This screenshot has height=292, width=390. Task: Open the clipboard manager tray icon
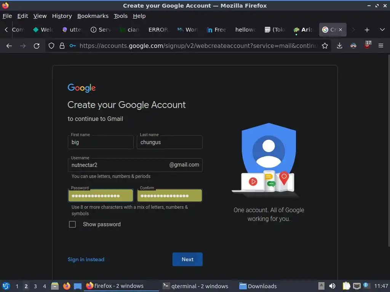(346, 286)
